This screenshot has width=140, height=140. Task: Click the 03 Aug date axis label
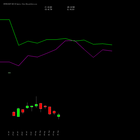click(36, 133)
